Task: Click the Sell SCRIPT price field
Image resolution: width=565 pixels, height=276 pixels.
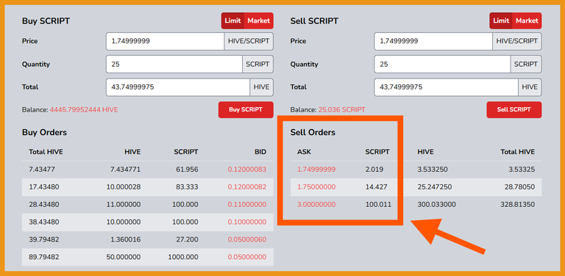Action: (x=433, y=41)
